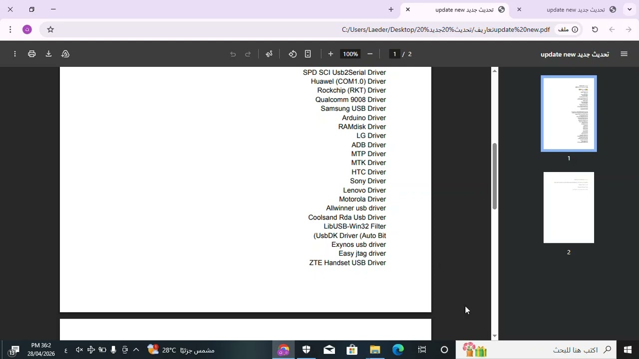The height and width of the screenshot is (359, 639).
Task: Open the clock and date 28/04/2026
Action: click(41, 350)
